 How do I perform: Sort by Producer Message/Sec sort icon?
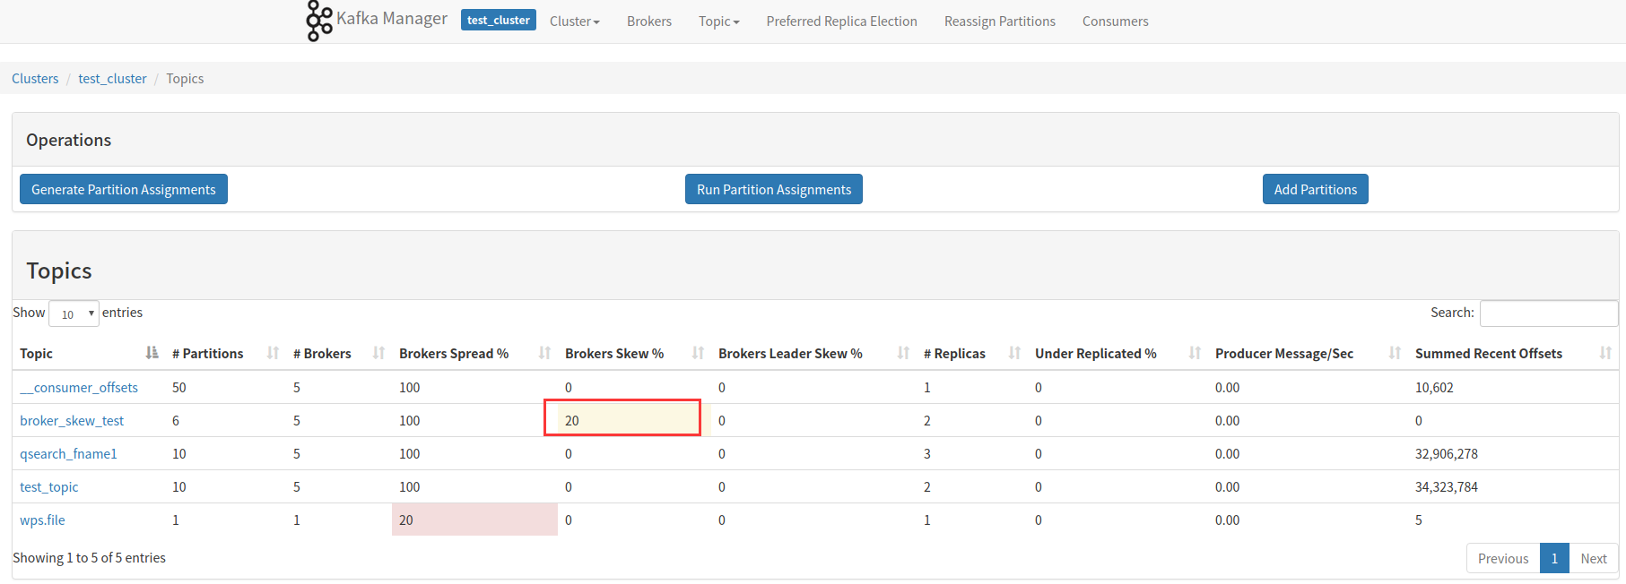1396,353
